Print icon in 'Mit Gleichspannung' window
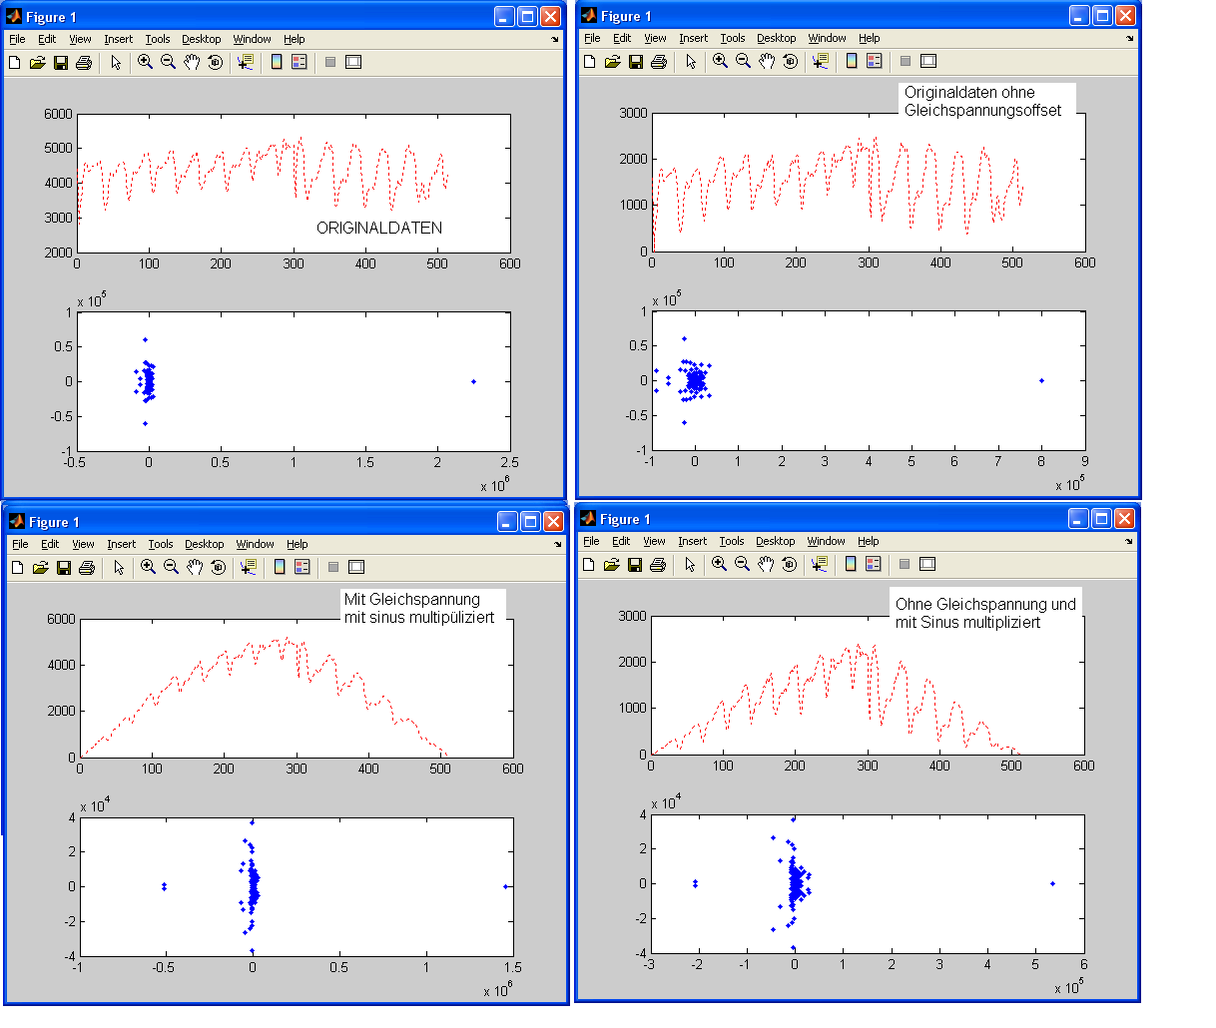Image resolution: width=1216 pixels, height=1028 pixels. click(86, 567)
